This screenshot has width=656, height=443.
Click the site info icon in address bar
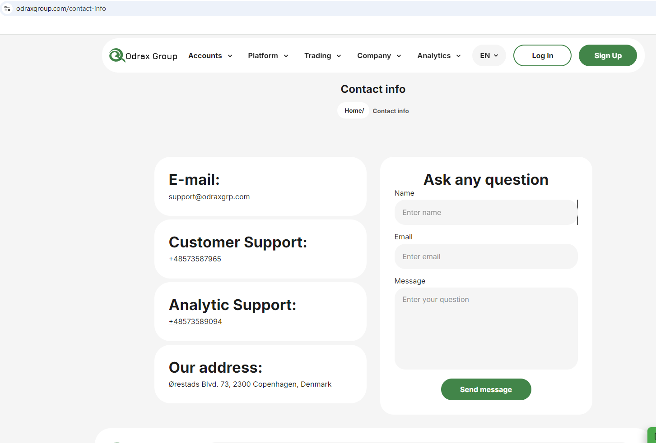coord(7,9)
